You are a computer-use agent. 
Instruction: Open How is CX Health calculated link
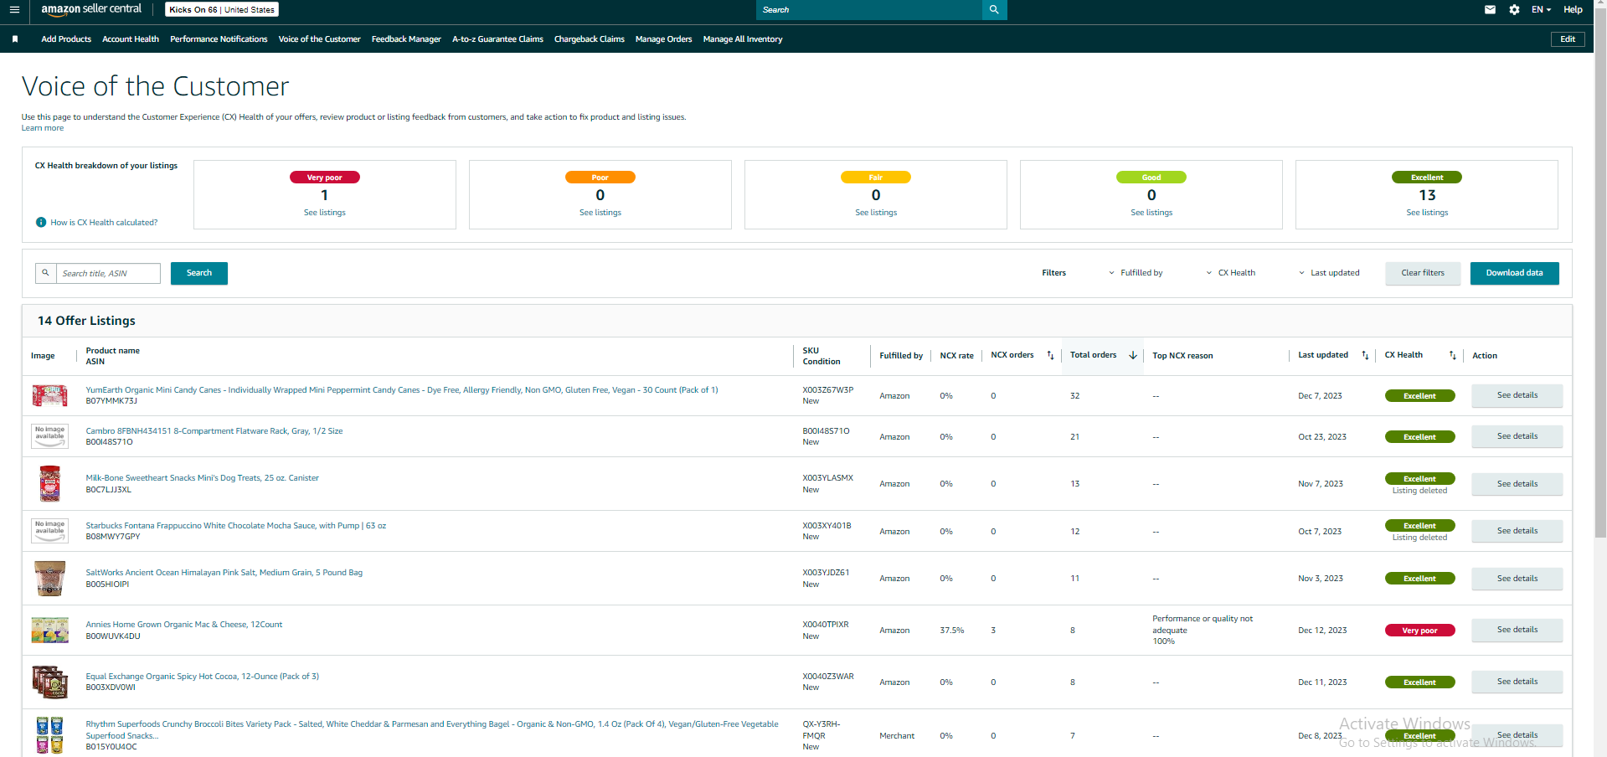coord(104,223)
